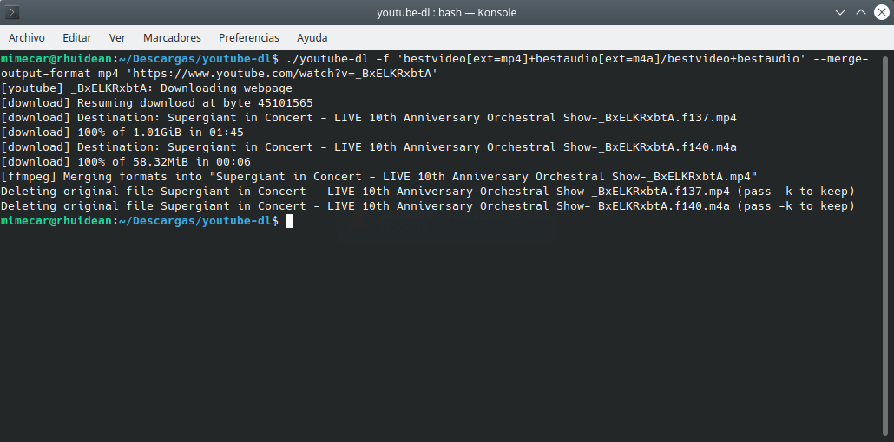The image size is (894, 442).
Task: Open the Editar menu
Action: [77, 37]
